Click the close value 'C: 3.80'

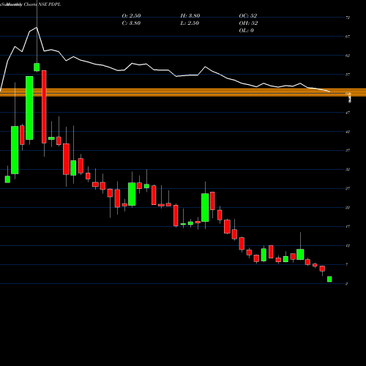point(131,23)
